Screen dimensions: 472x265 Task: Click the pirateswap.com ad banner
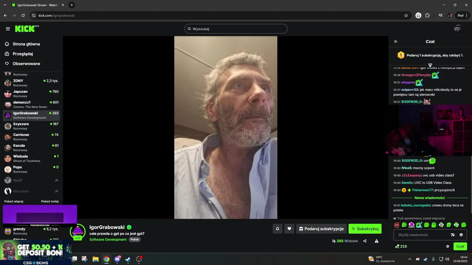point(40,216)
